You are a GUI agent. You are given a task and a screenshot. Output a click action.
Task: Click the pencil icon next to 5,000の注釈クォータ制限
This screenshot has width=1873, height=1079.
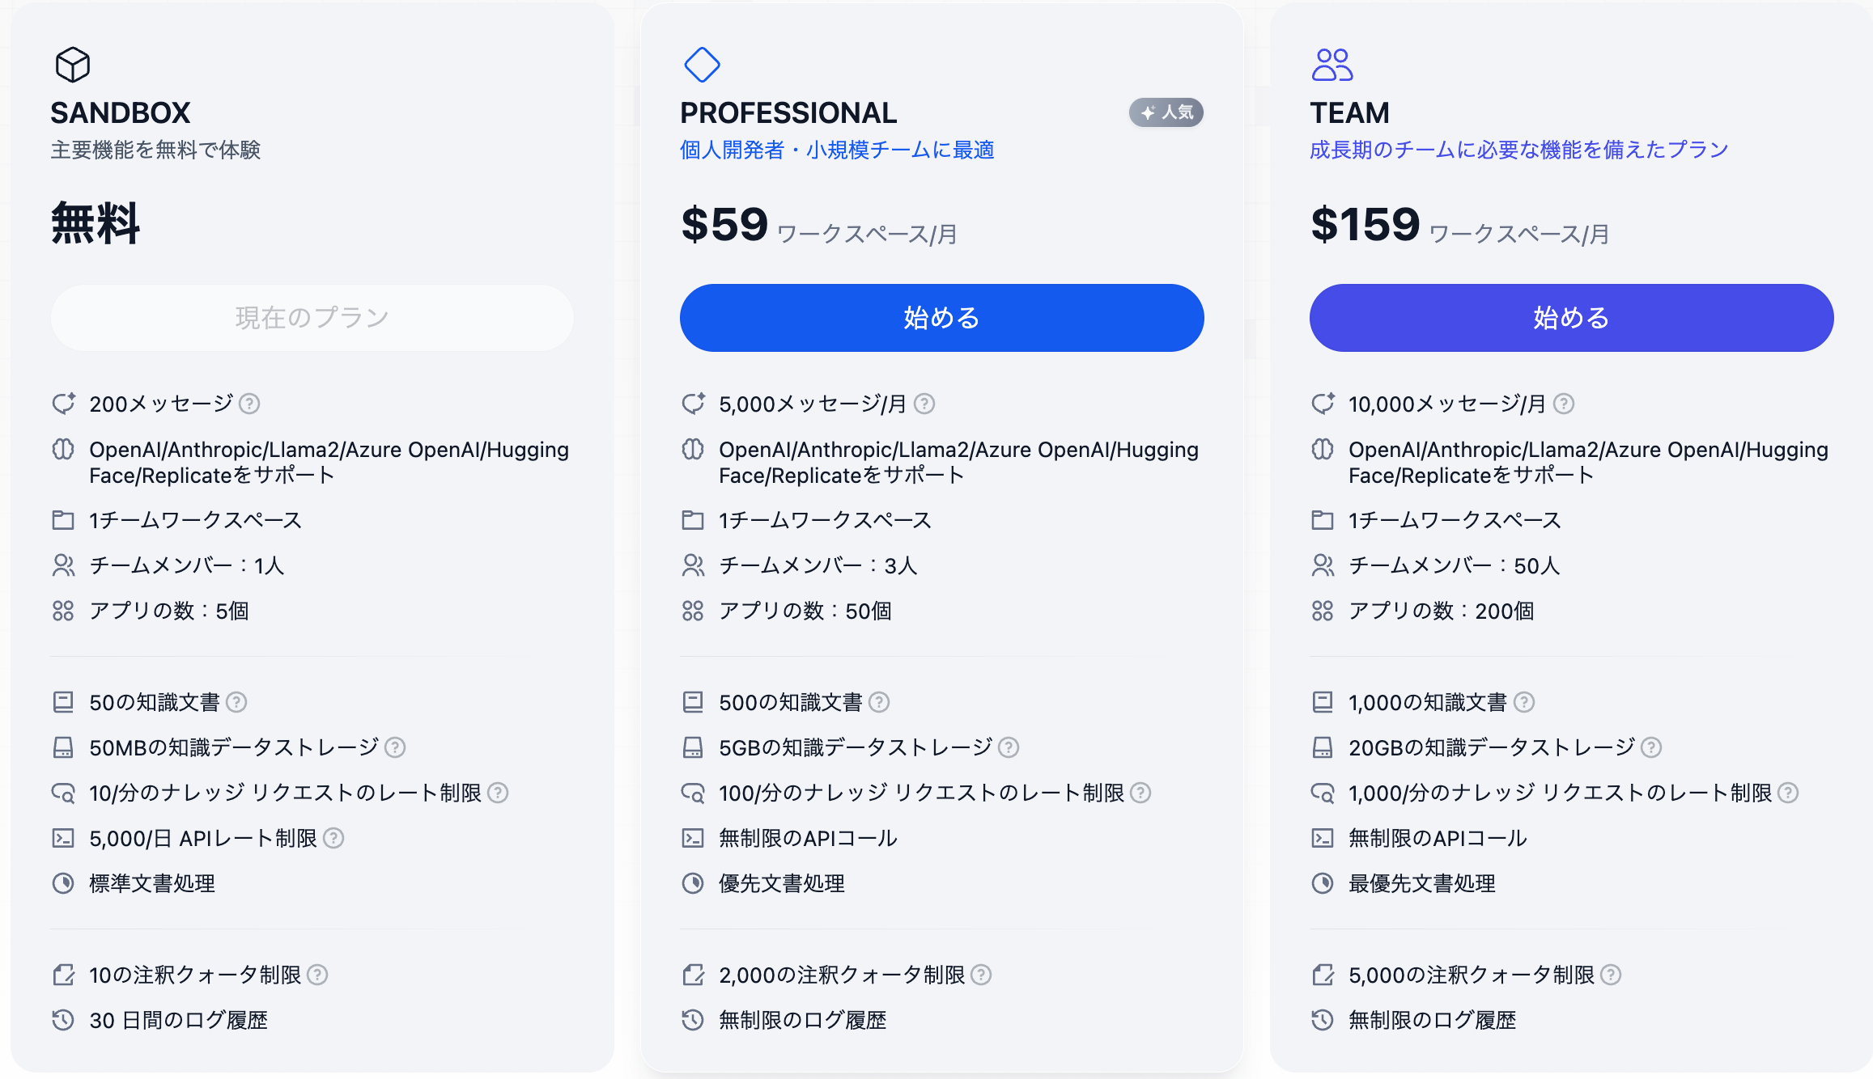[1323, 975]
